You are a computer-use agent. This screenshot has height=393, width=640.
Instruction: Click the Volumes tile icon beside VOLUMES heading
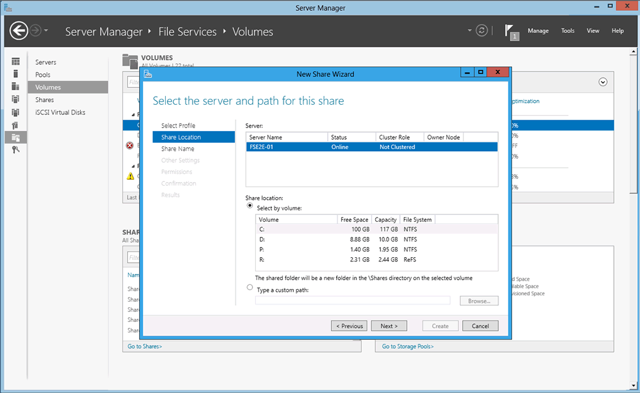coord(130,61)
